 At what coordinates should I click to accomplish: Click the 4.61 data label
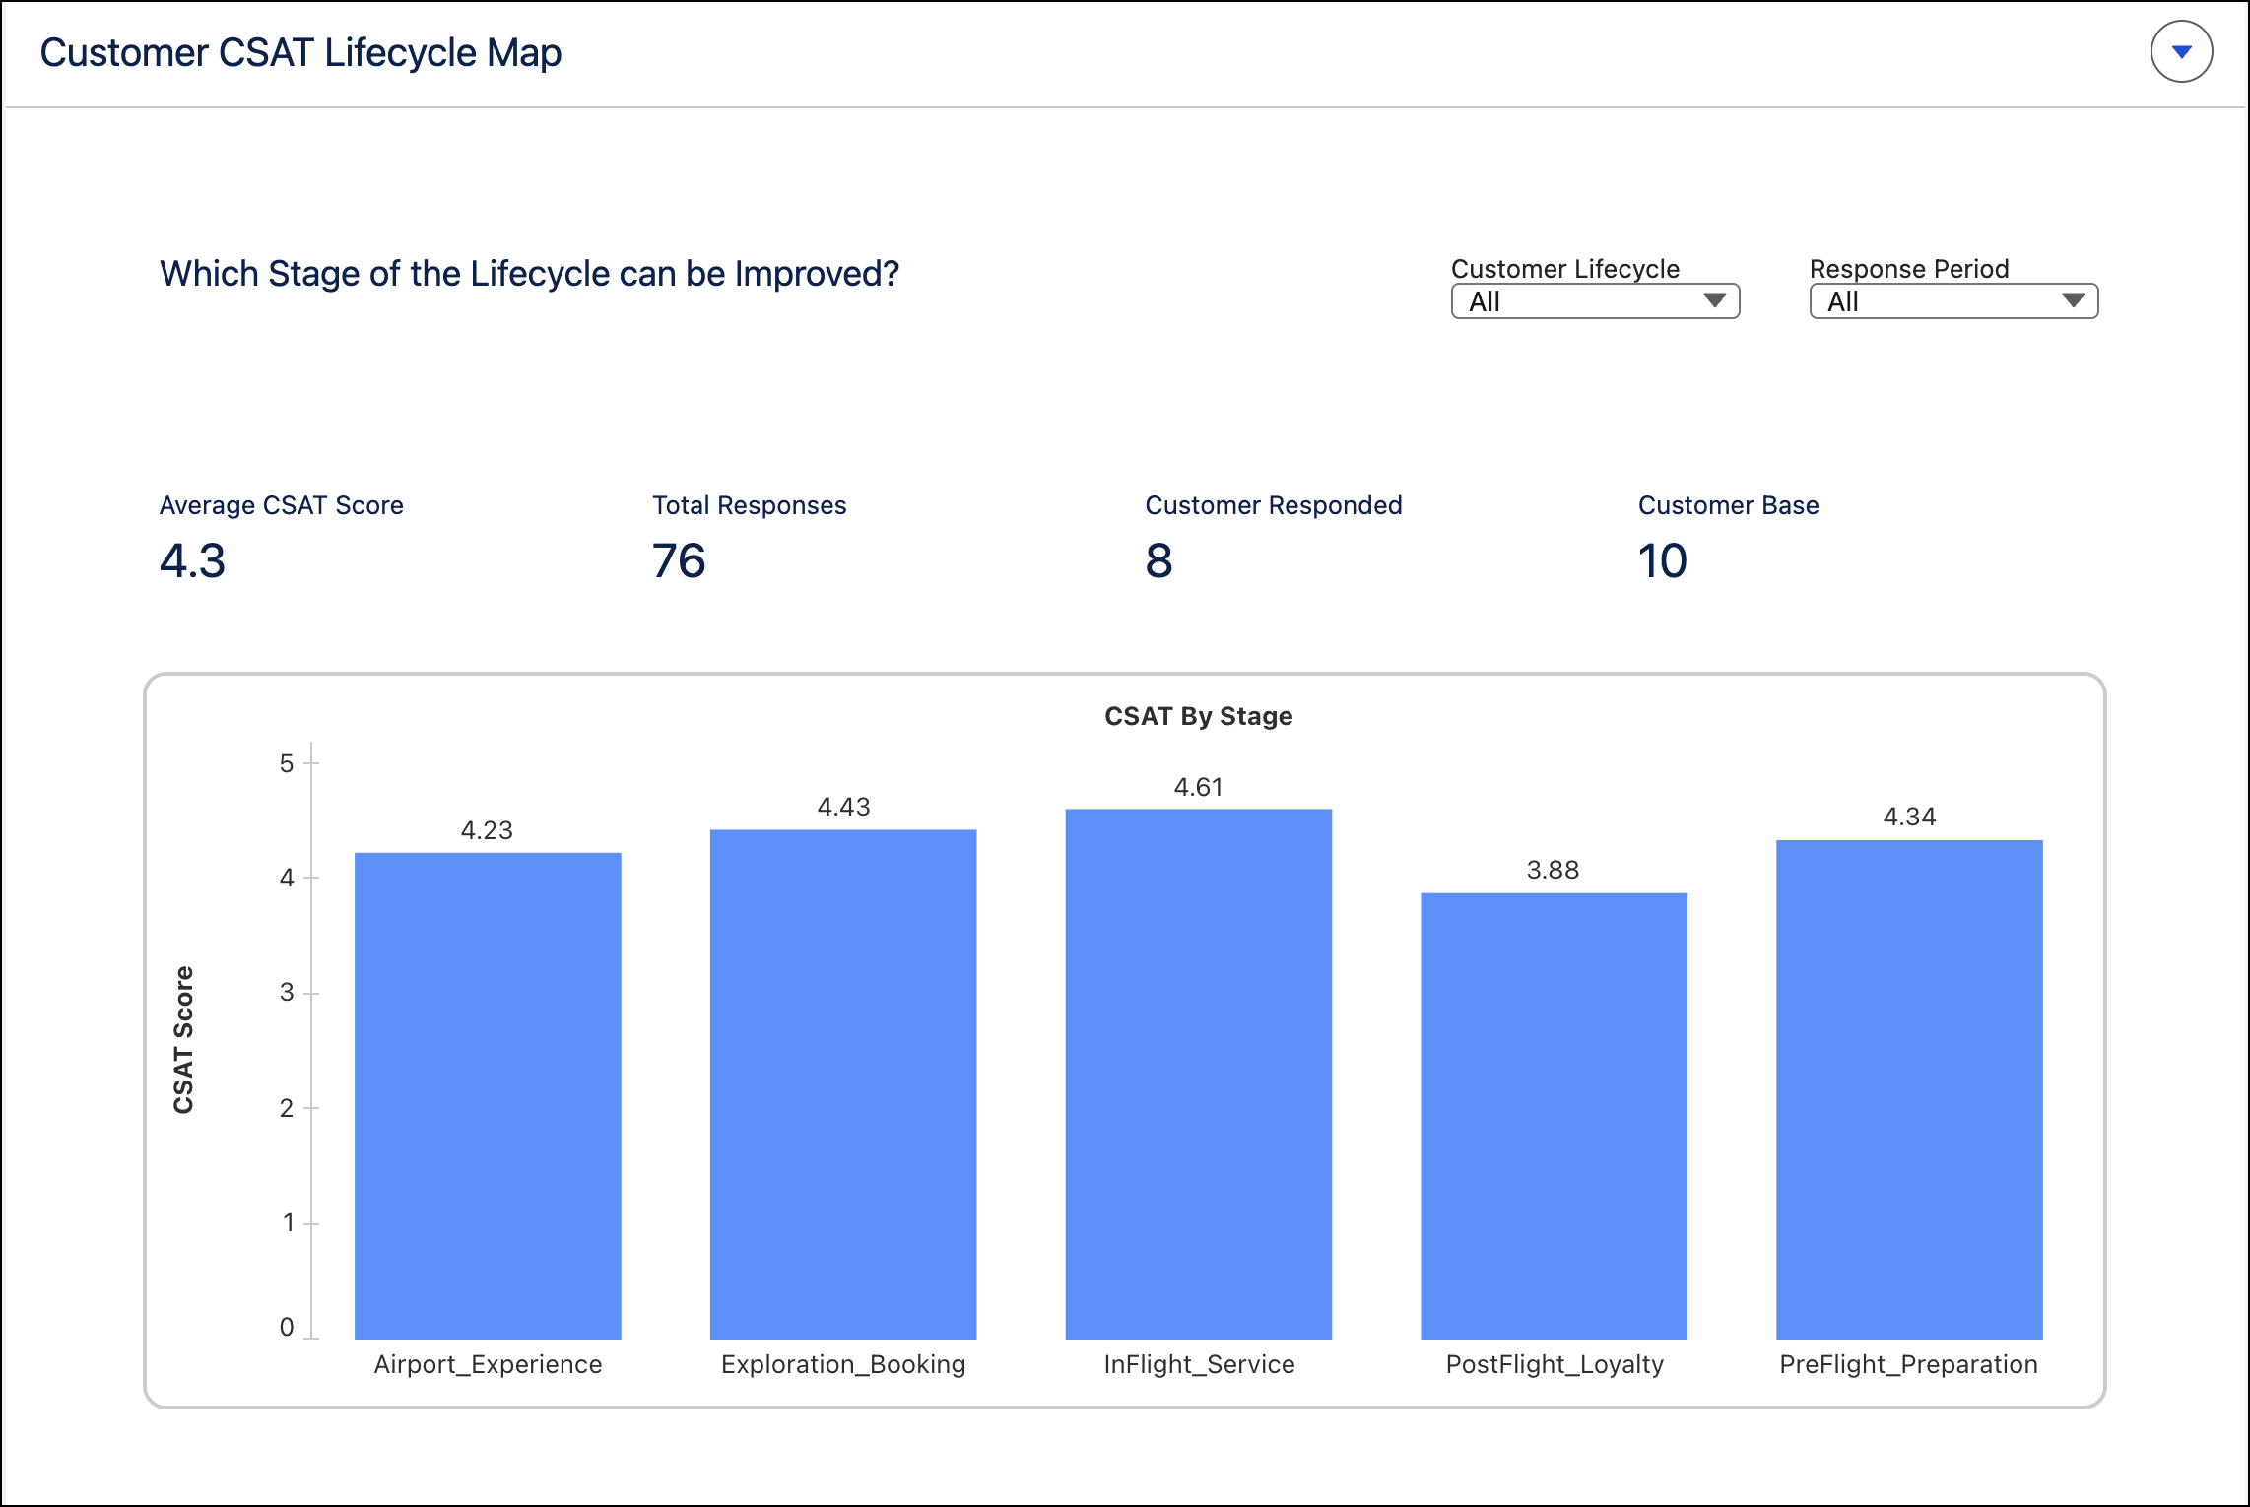click(1198, 787)
